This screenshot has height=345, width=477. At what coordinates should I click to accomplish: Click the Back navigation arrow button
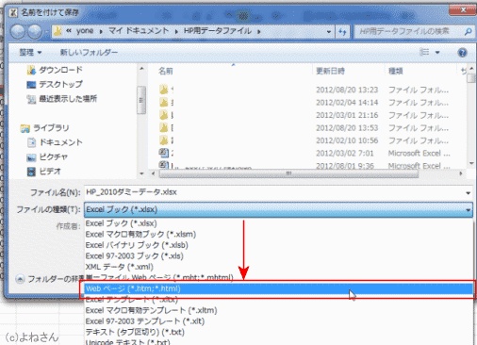coord(18,31)
